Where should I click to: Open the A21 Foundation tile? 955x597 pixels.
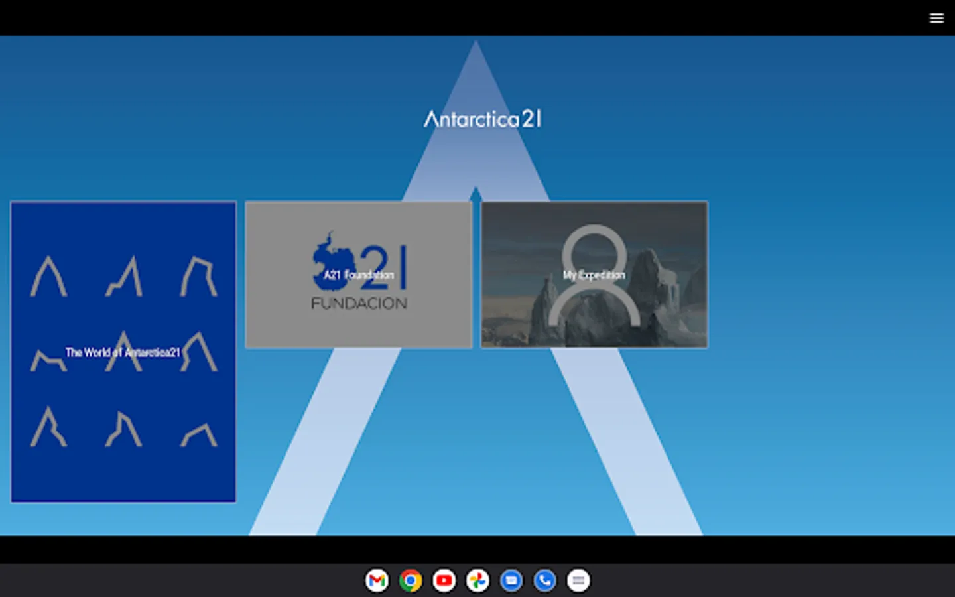click(359, 275)
